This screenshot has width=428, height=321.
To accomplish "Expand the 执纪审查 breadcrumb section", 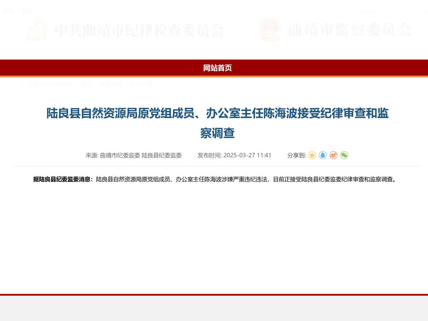I will tap(141, 84).
